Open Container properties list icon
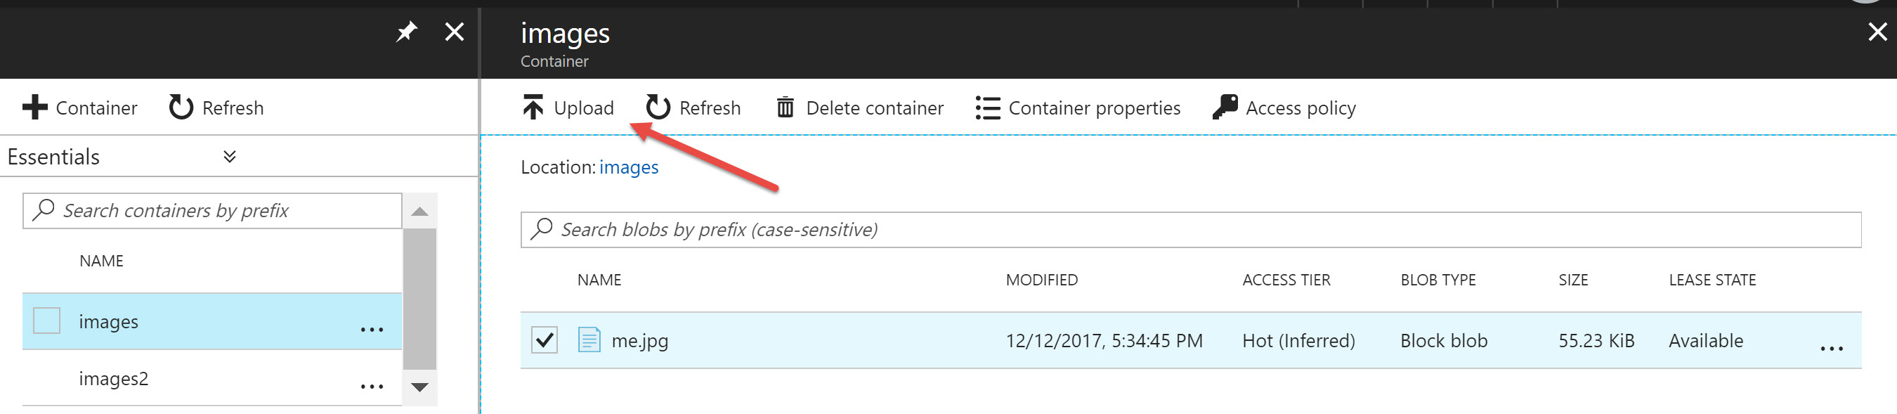Image resolution: width=1897 pixels, height=414 pixels. 988,108
